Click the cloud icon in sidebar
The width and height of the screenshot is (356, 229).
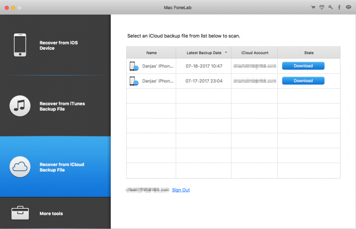tap(20, 167)
